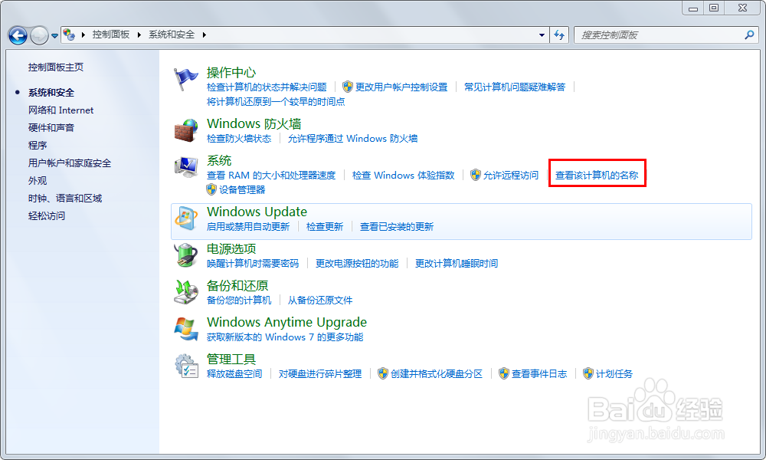
Task: Select 网络和 Internet in the sidebar
Action: pyautogui.click(x=61, y=110)
